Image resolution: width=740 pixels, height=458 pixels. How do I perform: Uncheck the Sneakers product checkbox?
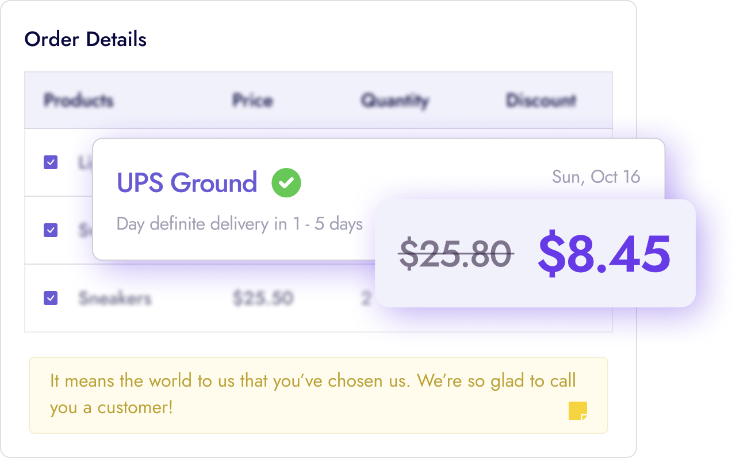click(51, 298)
